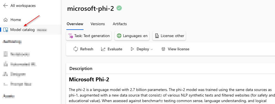Screen dimensions: 275x104
Task: Click the Refresh circular arrows icon
Action: [75, 49]
